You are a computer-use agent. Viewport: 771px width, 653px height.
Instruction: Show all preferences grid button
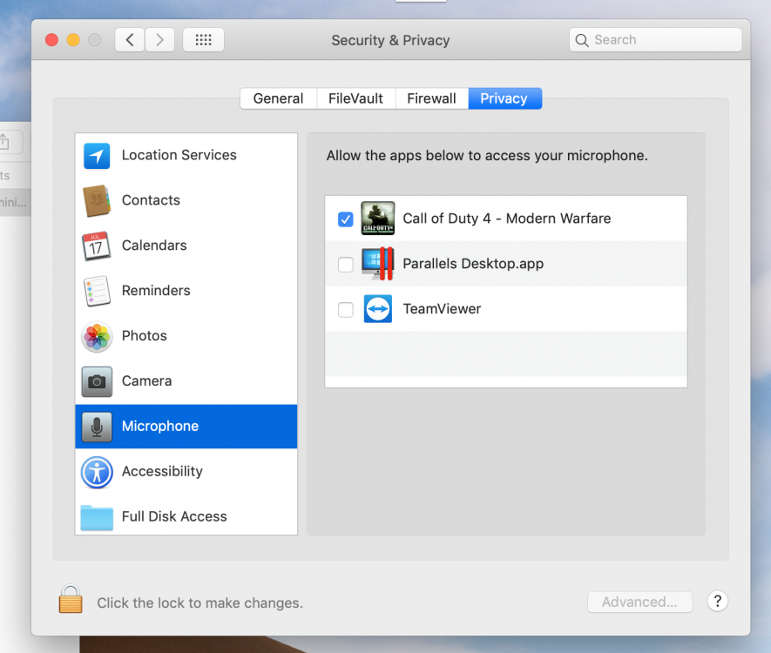[203, 40]
